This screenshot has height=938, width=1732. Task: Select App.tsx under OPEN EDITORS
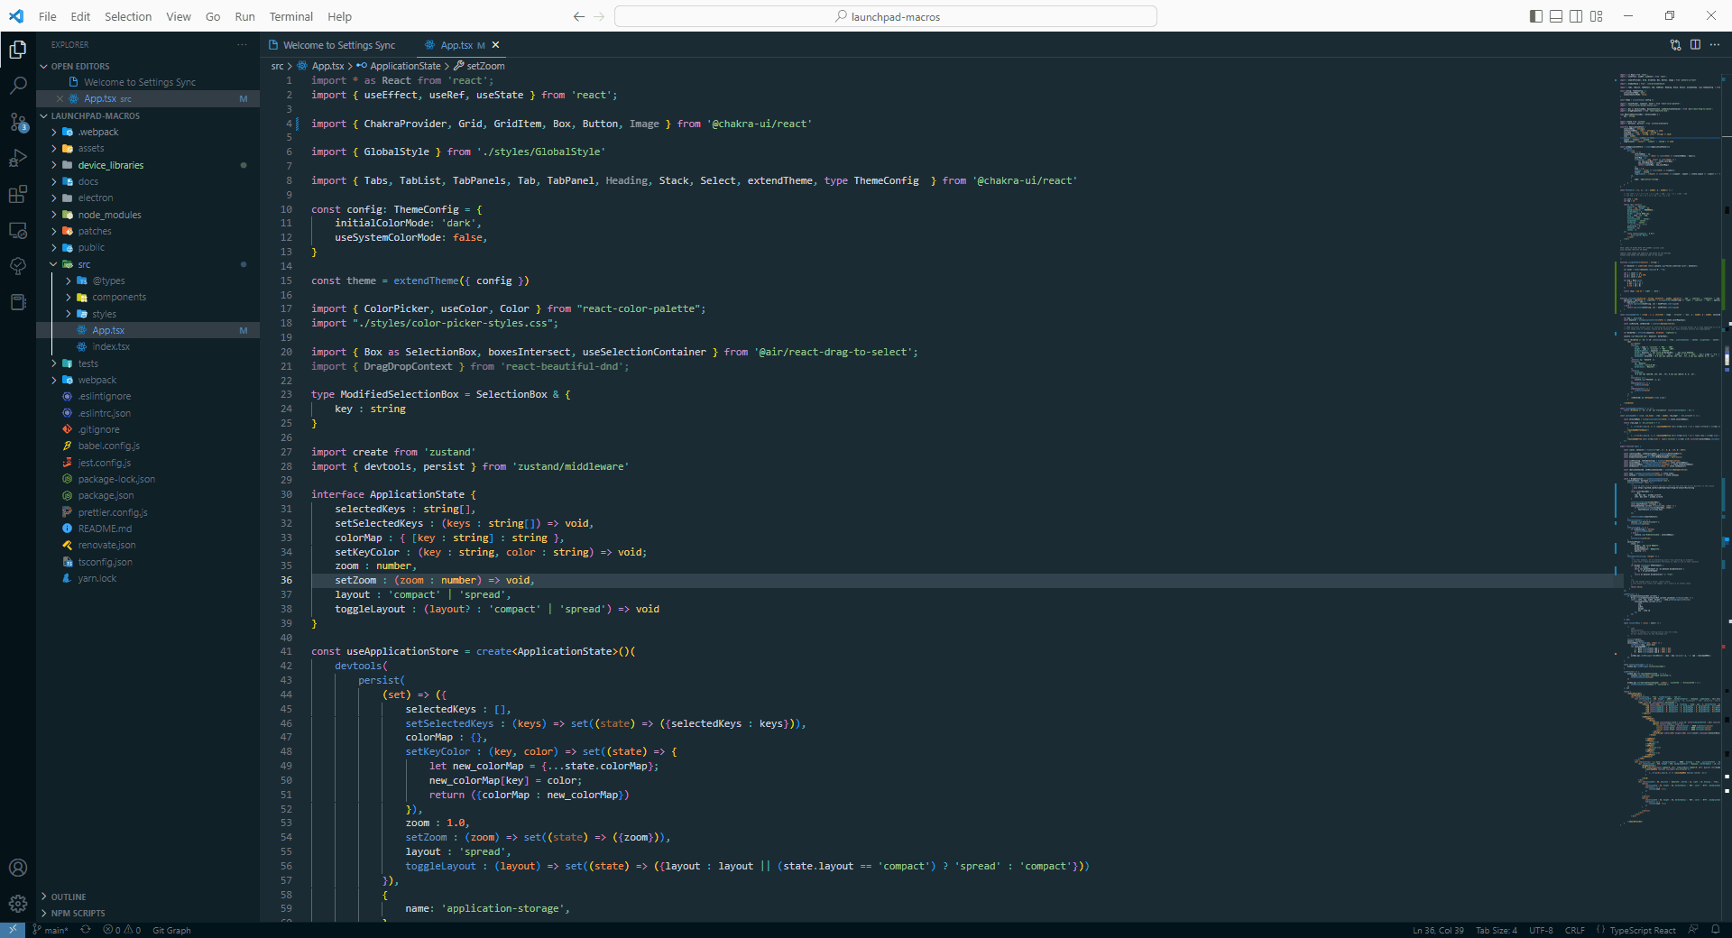148,98
